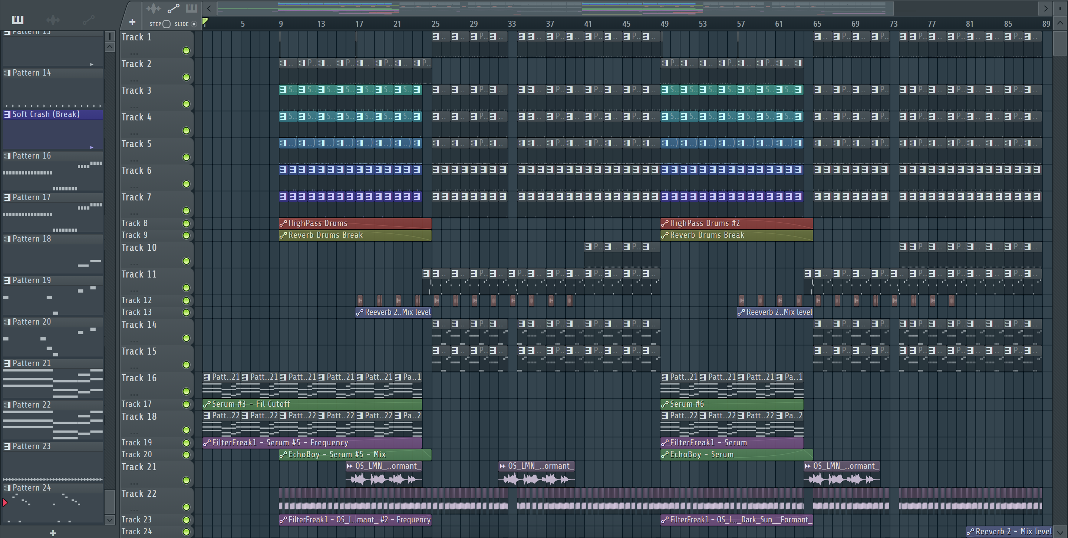
Task: Click the automation icon on the Serum #6 clip
Action: coord(665,404)
